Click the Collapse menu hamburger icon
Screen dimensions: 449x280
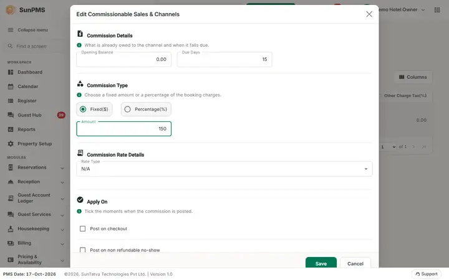[x=11, y=30]
